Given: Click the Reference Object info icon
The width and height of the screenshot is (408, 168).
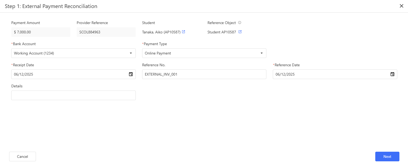Looking at the screenshot, I should coord(240,23).
